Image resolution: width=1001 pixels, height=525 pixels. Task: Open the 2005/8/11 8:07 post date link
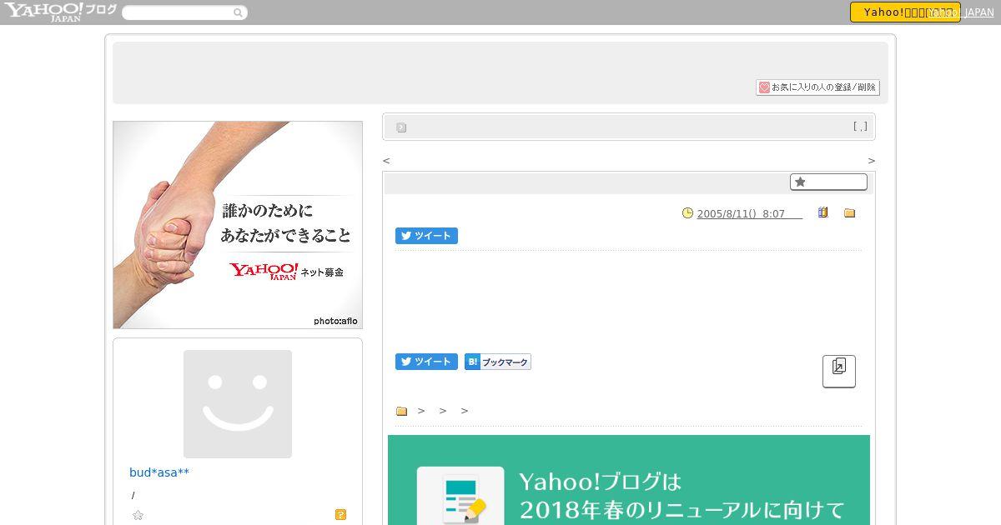(x=749, y=214)
